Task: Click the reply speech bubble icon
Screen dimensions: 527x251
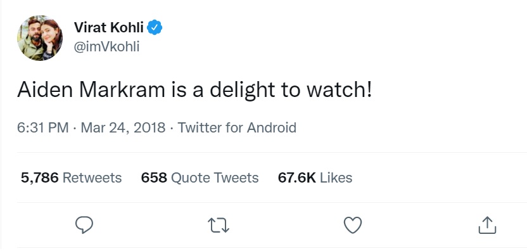Action: tap(84, 225)
